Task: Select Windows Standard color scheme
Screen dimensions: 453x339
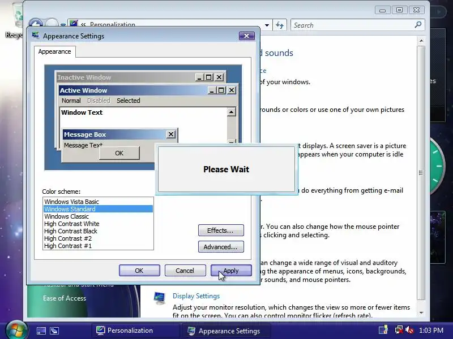Action: coord(97,209)
